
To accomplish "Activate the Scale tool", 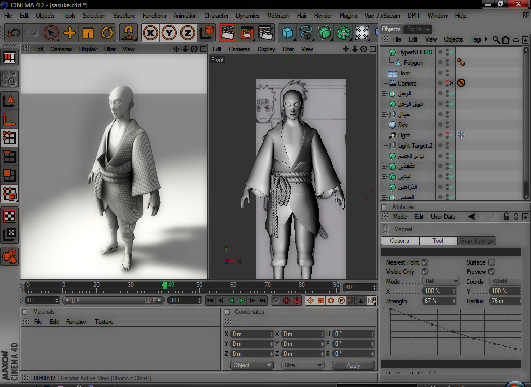I will [x=88, y=33].
